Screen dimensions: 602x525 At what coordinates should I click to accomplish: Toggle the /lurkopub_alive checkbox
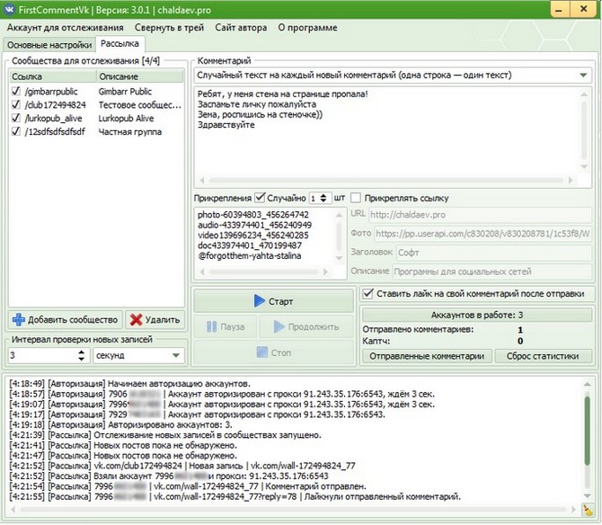pos(16,119)
